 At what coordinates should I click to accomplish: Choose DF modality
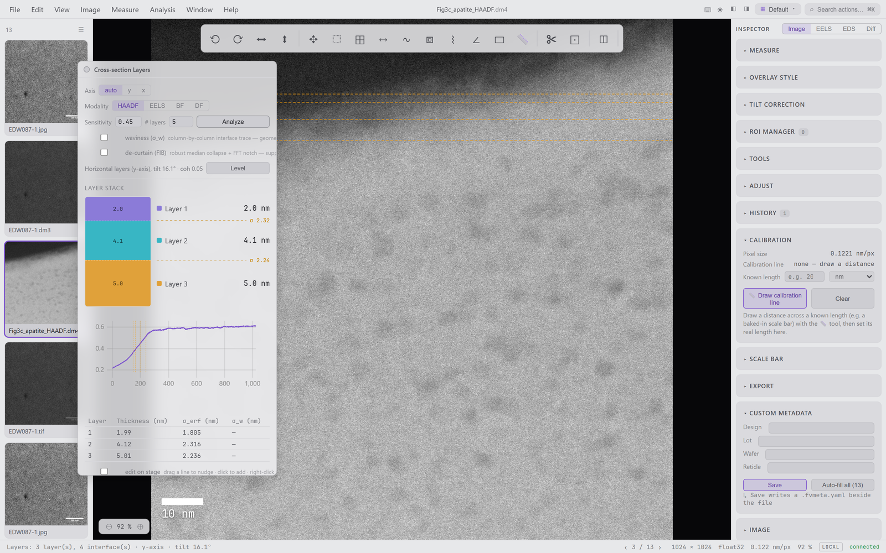pyautogui.click(x=199, y=106)
